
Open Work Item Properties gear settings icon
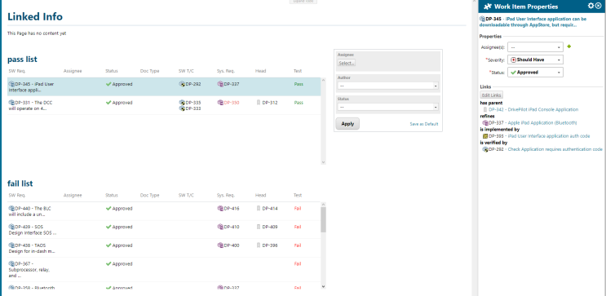[591, 6]
